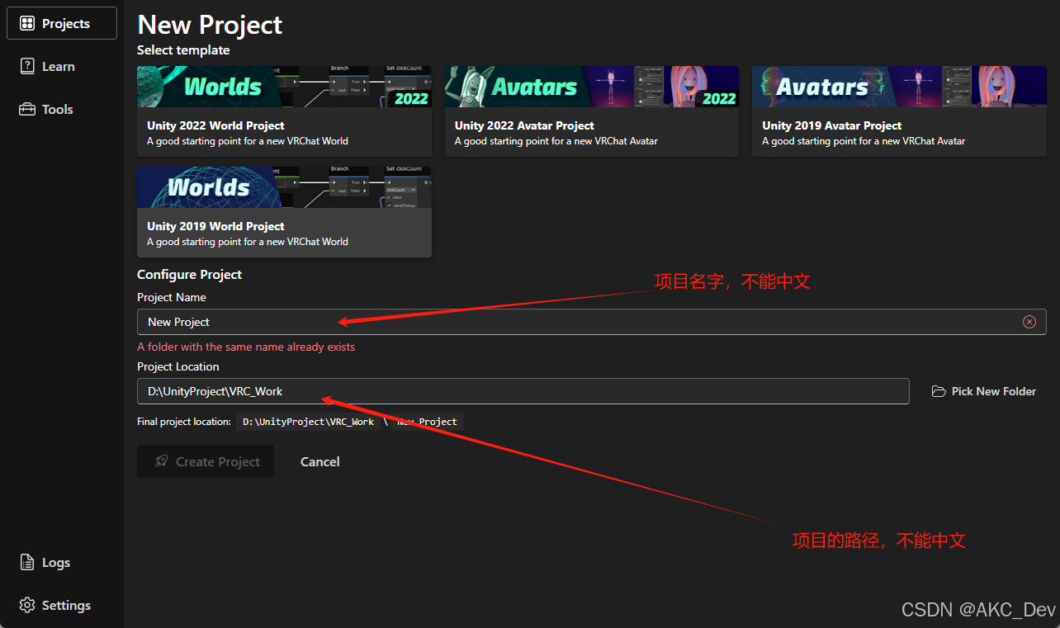Screen dimensions: 1060x628
Task: Click the 'Select template' label
Action: coord(183,50)
